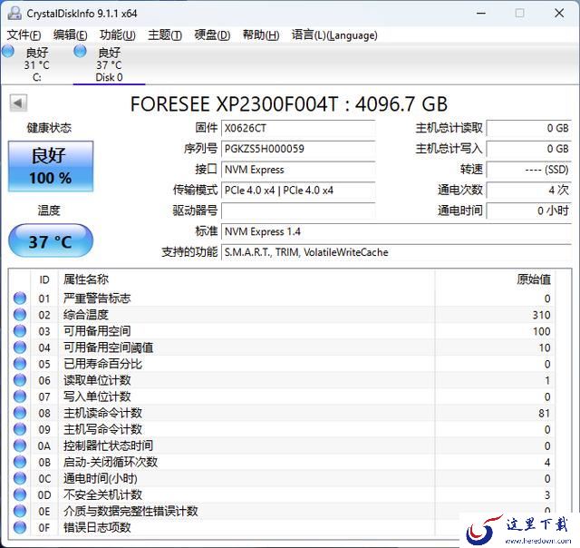
Task: Click the 温度 label above the temperature
Action: tap(49, 210)
